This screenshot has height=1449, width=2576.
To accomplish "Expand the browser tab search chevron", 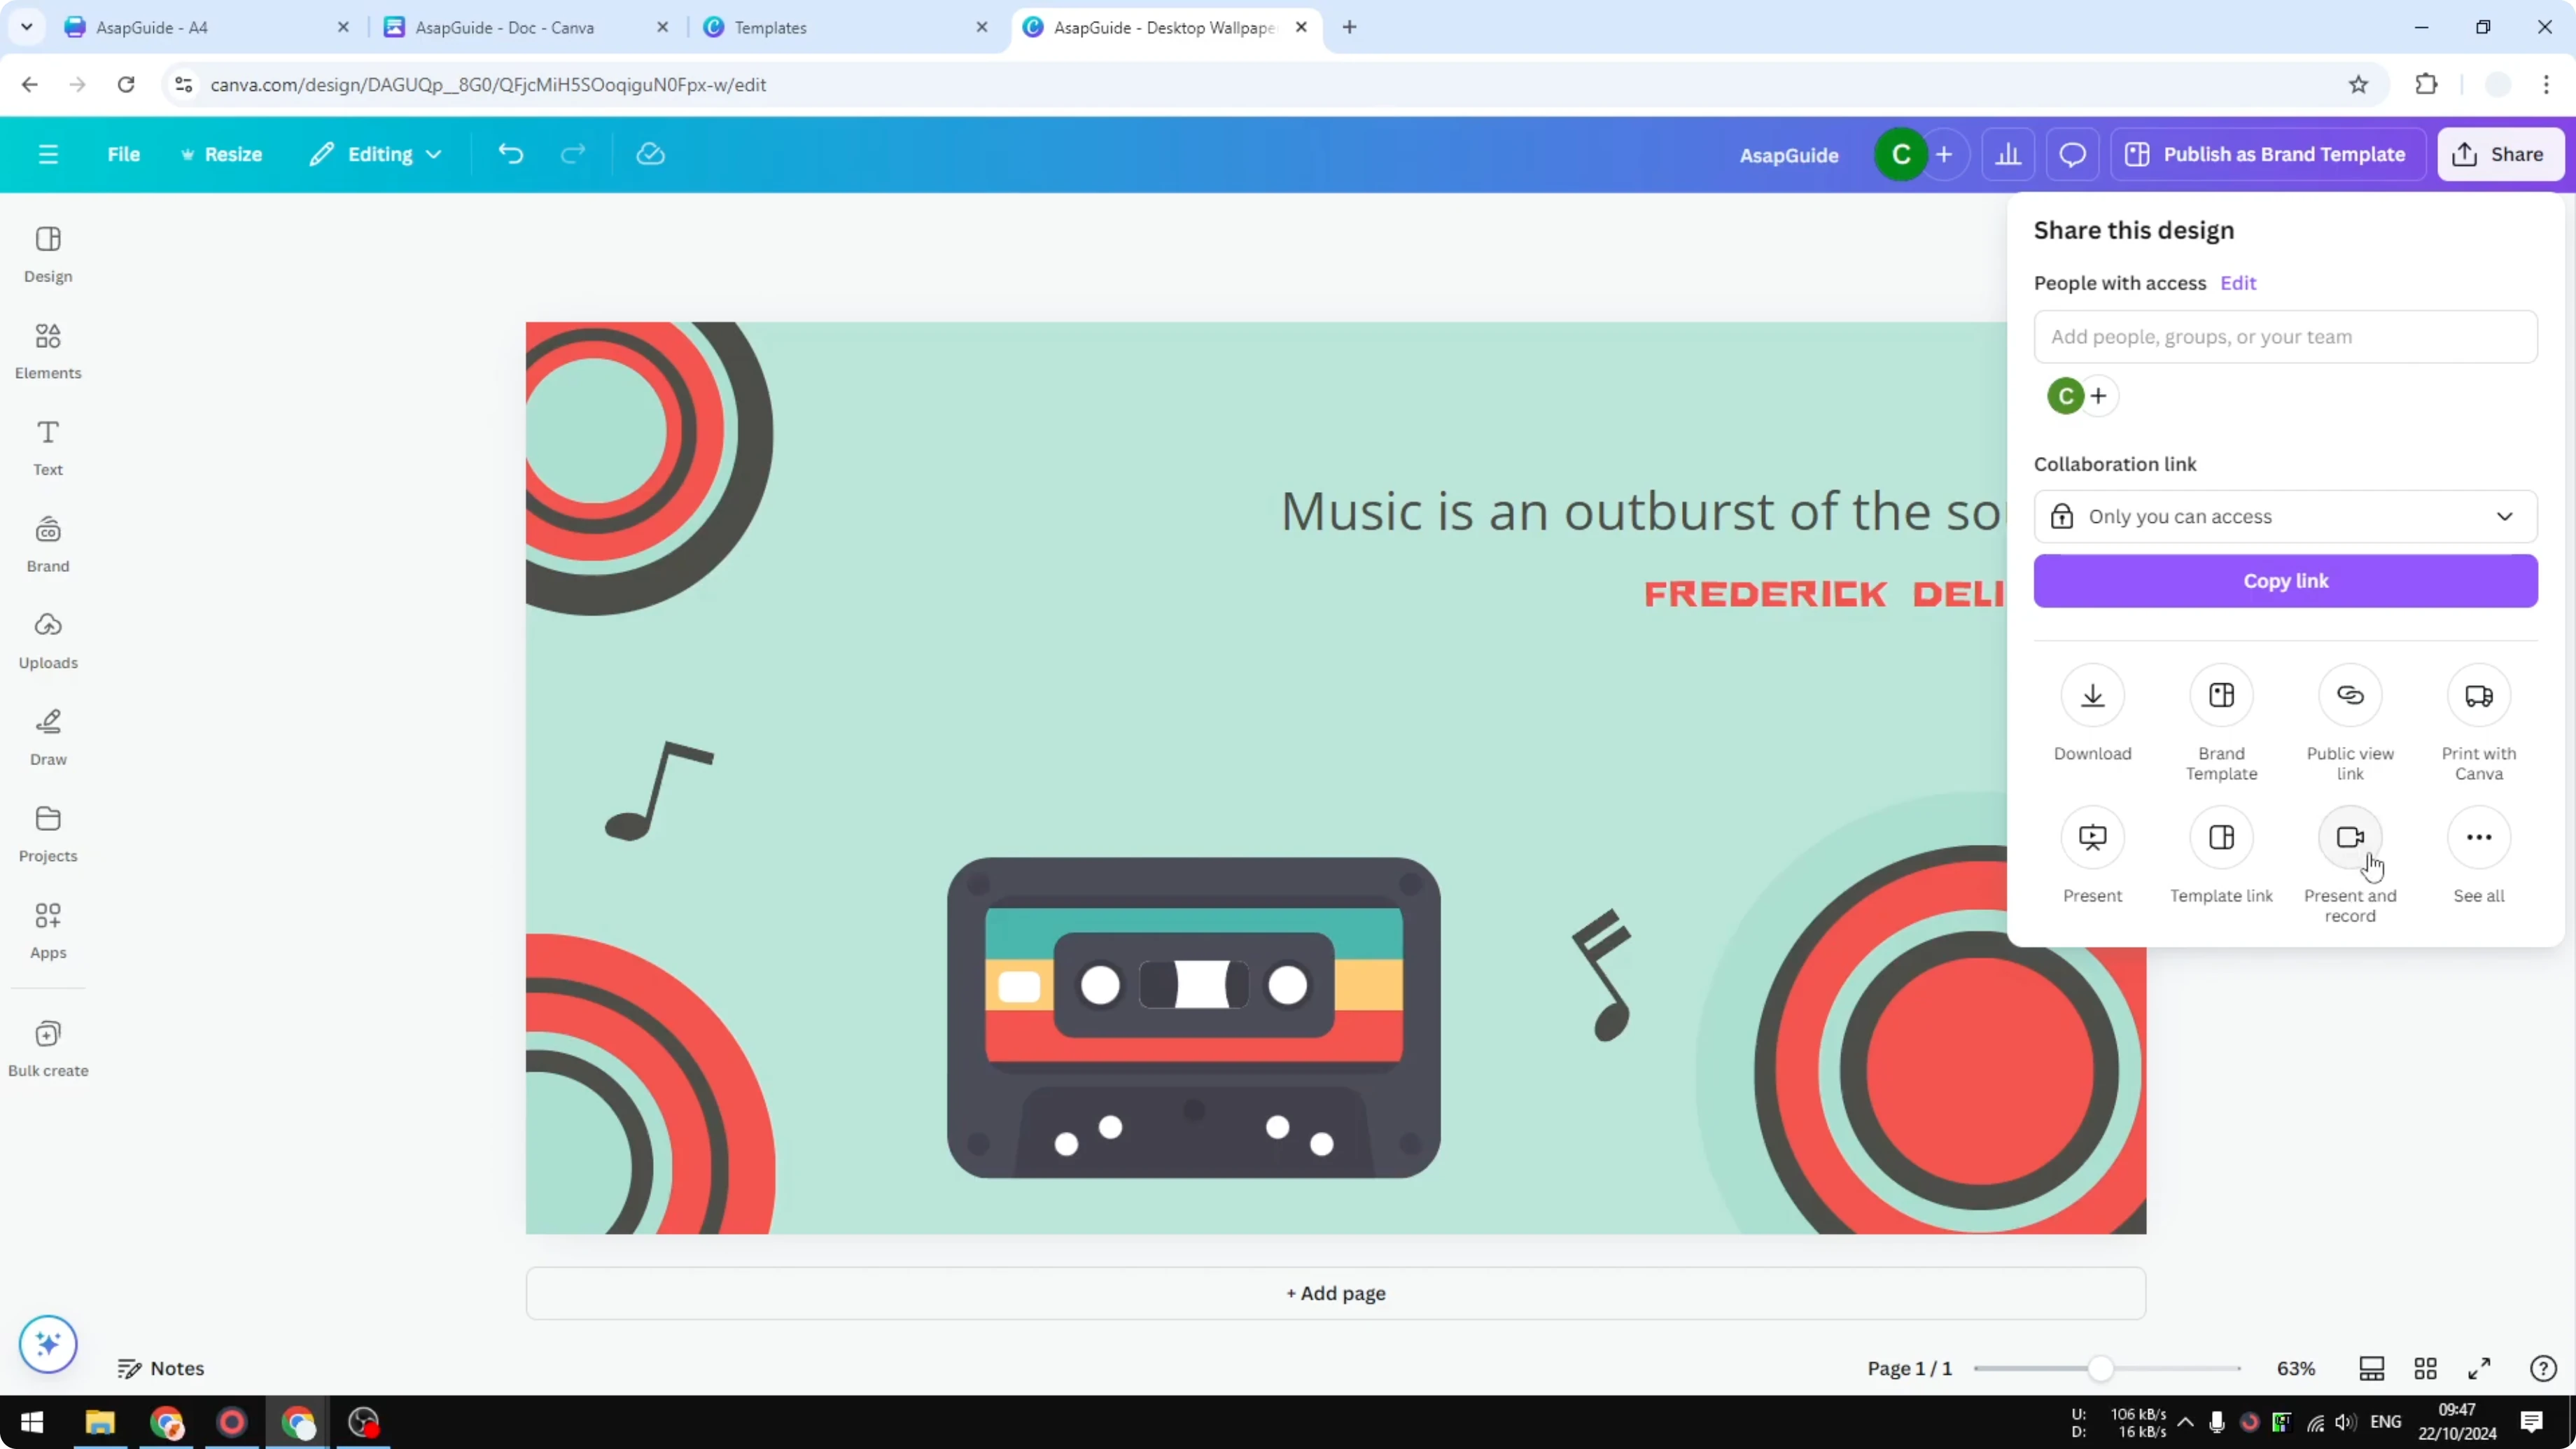I will tap(26, 26).
